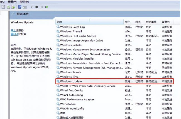Select the Windows Update service icon
Viewport: 181px width, 119px height.
(58, 81)
